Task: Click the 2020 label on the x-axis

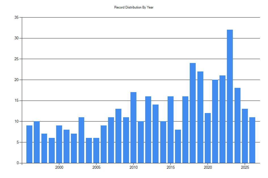Action: pos(207,167)
